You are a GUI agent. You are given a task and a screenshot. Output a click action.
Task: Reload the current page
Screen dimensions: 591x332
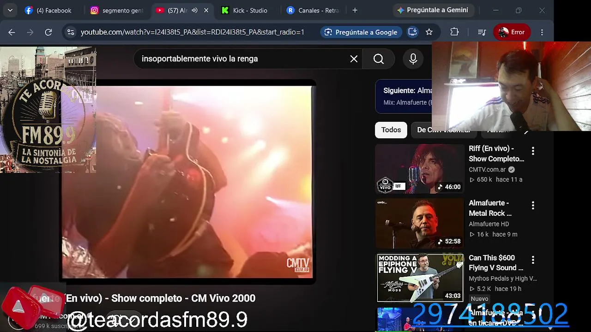coord(48,32)
